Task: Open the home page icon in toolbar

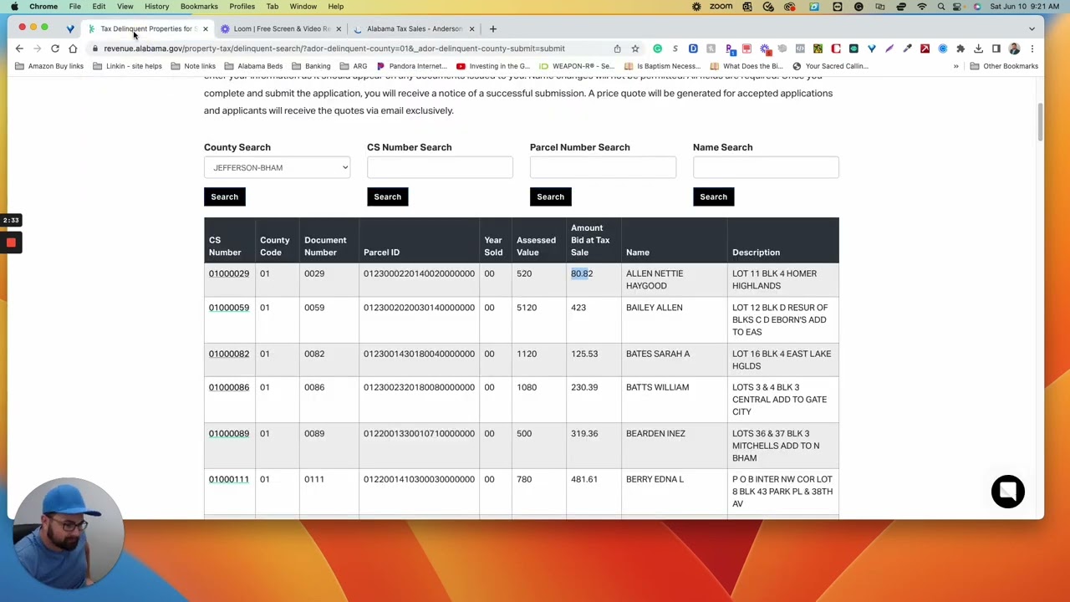Action: point(73,48)
